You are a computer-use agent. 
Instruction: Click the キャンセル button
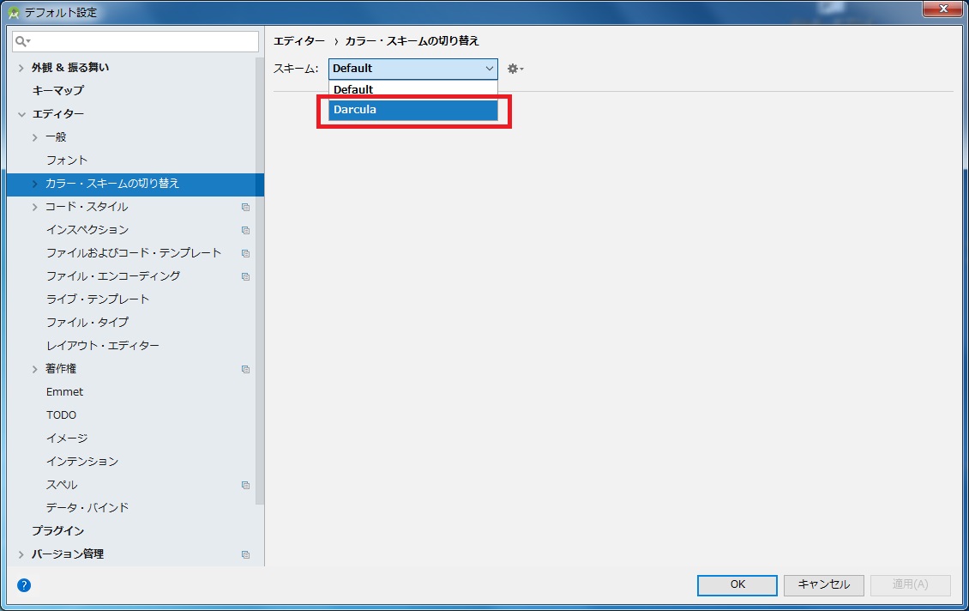(824, 585)
